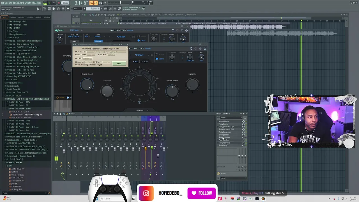Select the PLUGINS browser tab
Image resolution: width=359 pixels, height=202 pixels.
point(21,17)
